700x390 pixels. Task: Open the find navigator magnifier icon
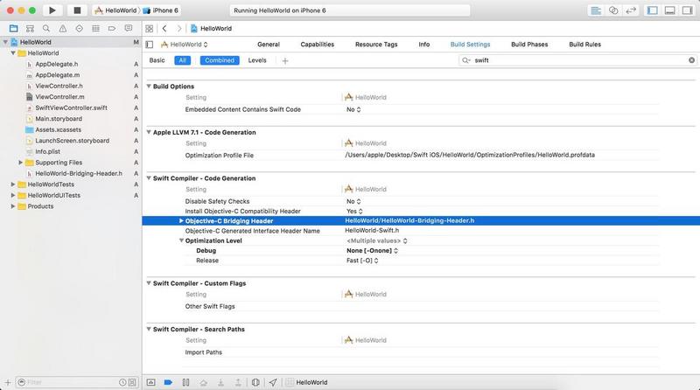click(x=46, y=29)
